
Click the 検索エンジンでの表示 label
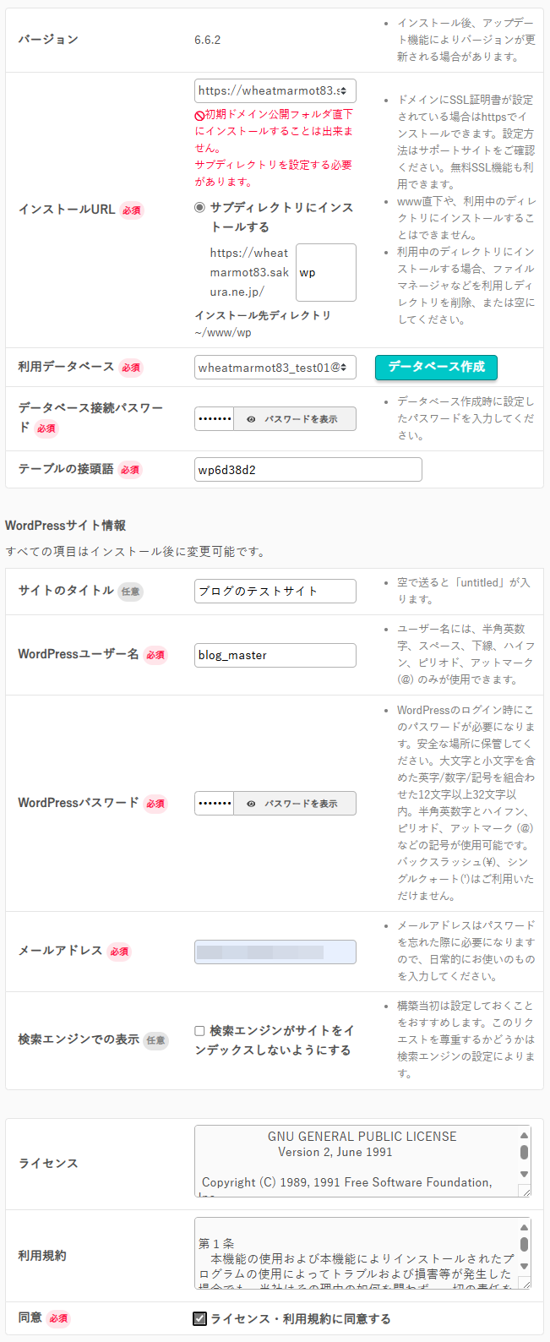pos(79,1039)
